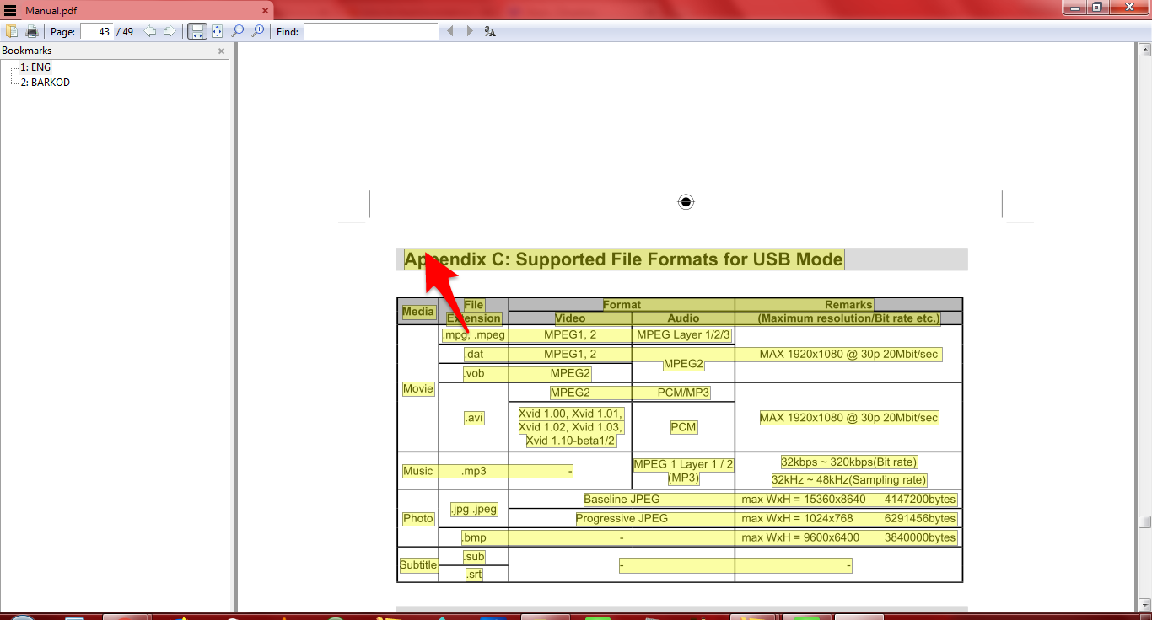
Task: Click the 'PCM/MP3' audio cell
Action: (x=683, y=393)
